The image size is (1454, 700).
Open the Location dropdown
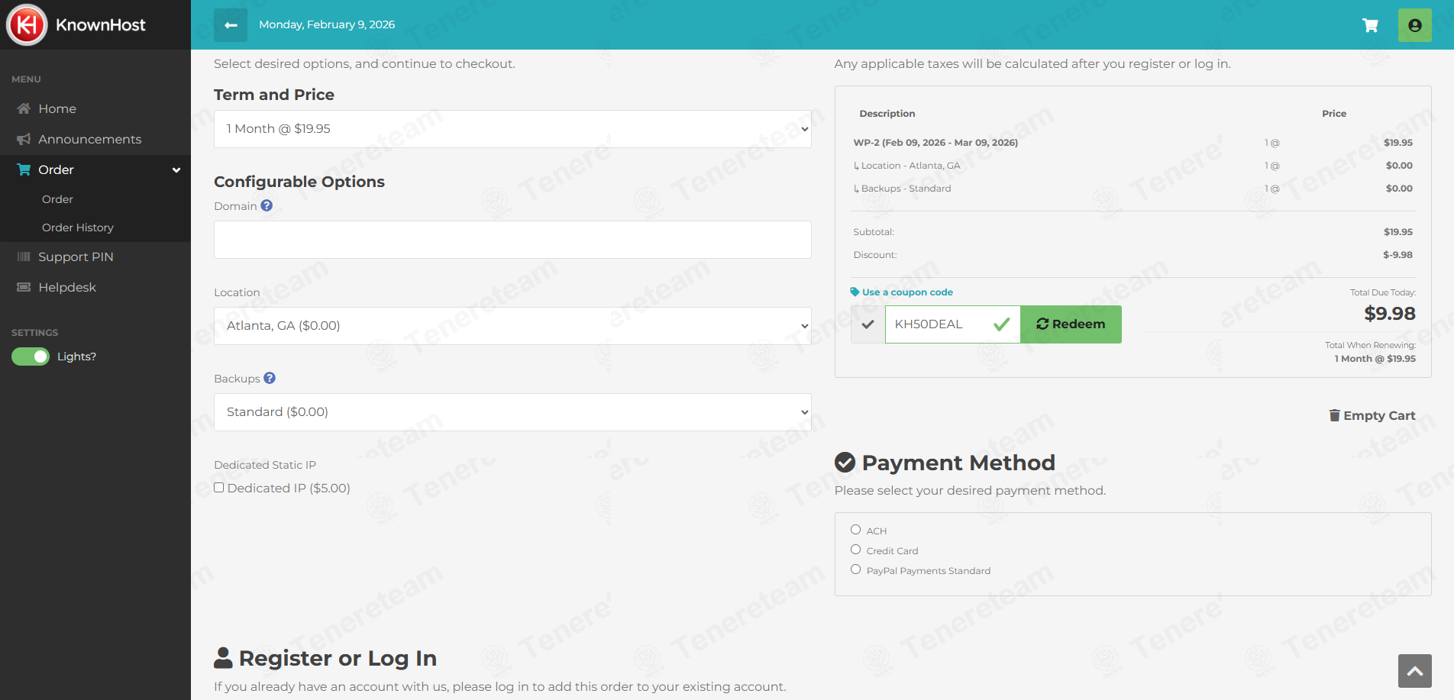(512, 326)
